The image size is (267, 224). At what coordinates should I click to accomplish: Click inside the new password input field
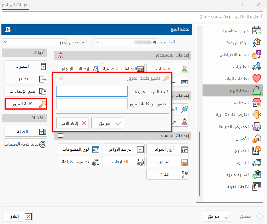point(91,91)
